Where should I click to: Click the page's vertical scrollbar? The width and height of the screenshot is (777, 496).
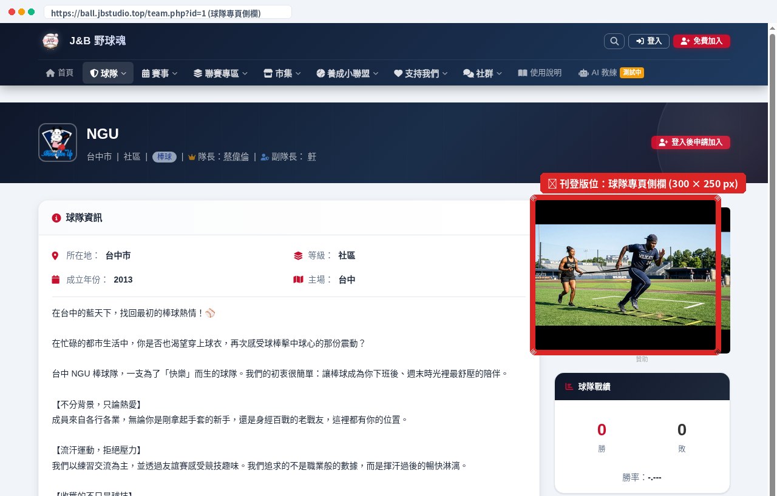[x=773, y=260]
